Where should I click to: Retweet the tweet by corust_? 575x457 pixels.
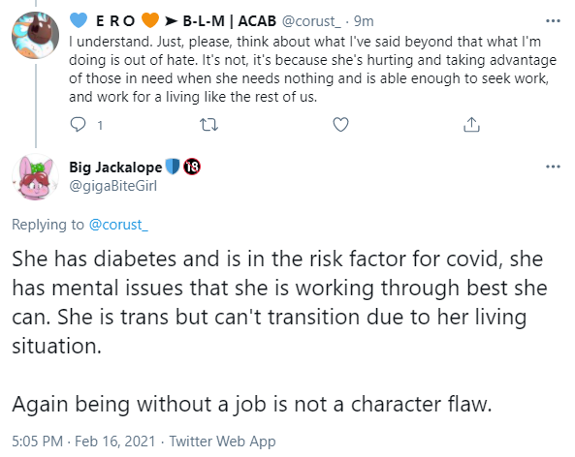point(209,125)
